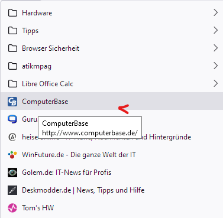Click the Deskmodder.de pen favicon
Viewport: 223px width, 218px height.
(12, 190)
